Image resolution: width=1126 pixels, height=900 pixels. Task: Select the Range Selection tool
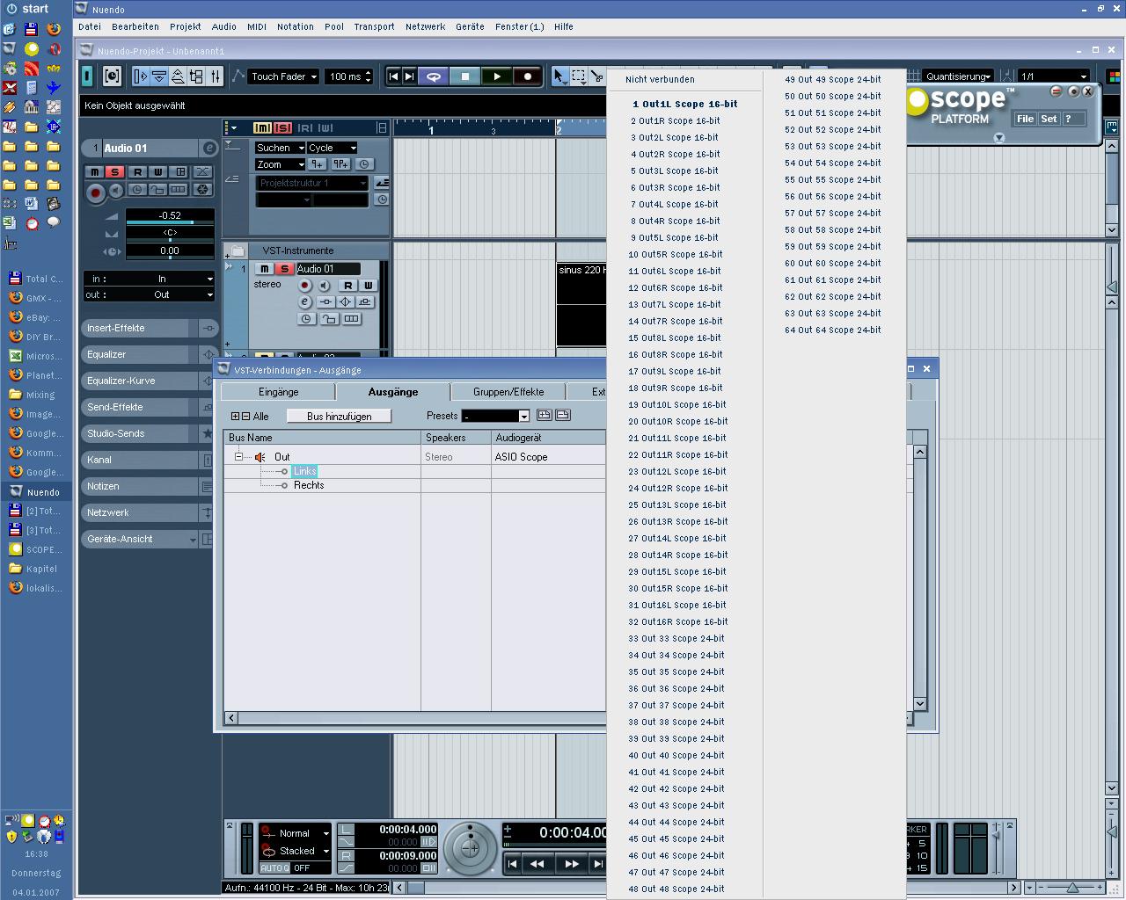pos(579,76)
